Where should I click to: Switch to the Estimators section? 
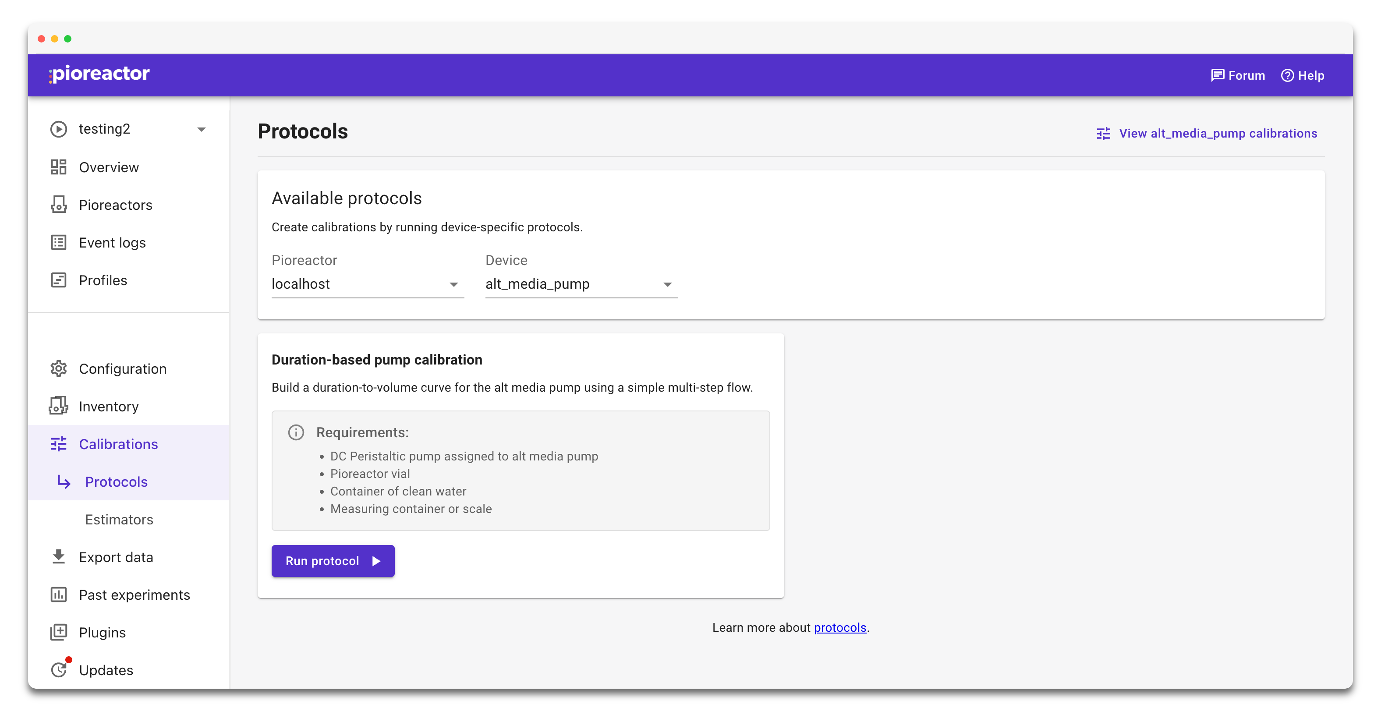coord(119,520)
